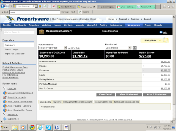Click the Attach Statement button
This screenshot has height=131, width=176.
(157, 94)
